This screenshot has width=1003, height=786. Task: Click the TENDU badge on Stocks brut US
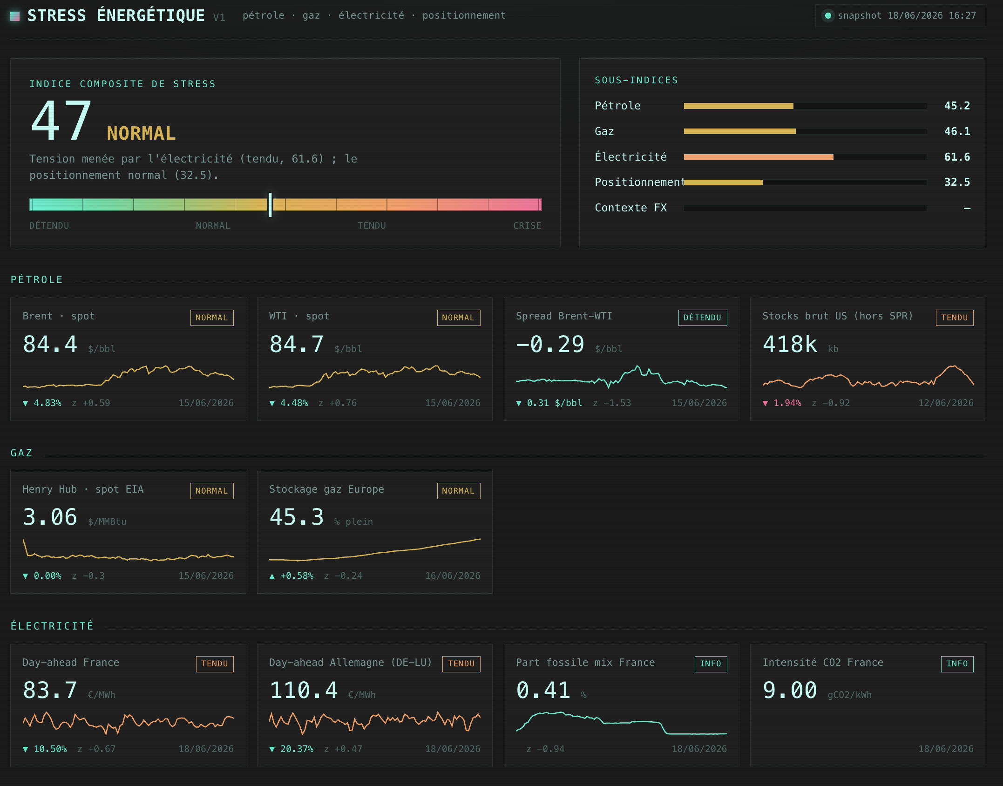pyautogui.click(x=955, y=318)
